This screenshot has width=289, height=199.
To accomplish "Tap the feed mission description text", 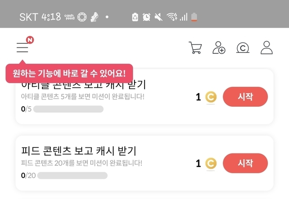I will click(x=81, y=163).
